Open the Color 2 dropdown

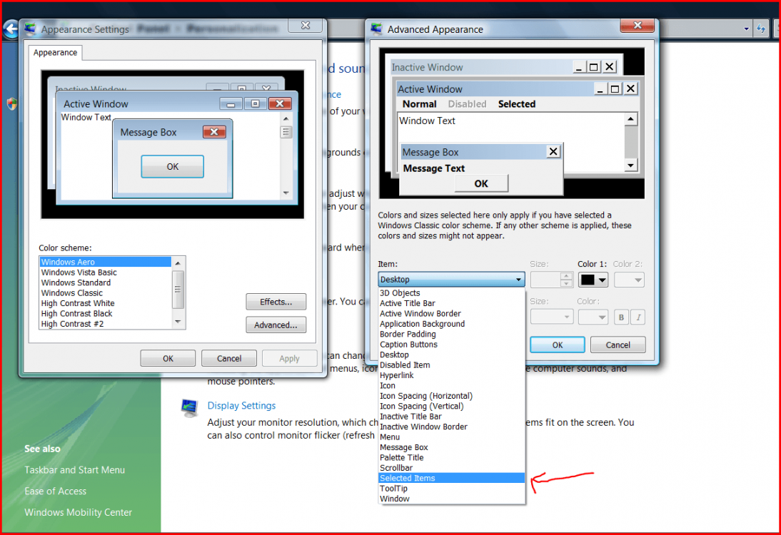(x=629, y=280)
